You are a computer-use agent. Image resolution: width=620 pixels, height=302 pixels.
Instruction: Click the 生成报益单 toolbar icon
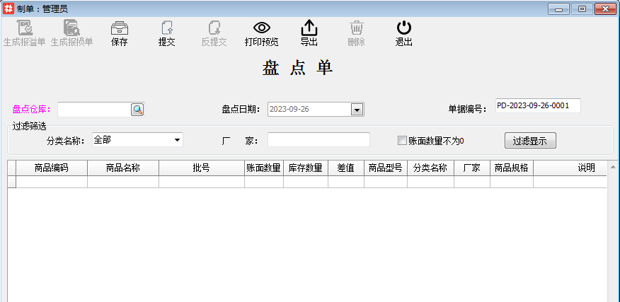point(25,29)
